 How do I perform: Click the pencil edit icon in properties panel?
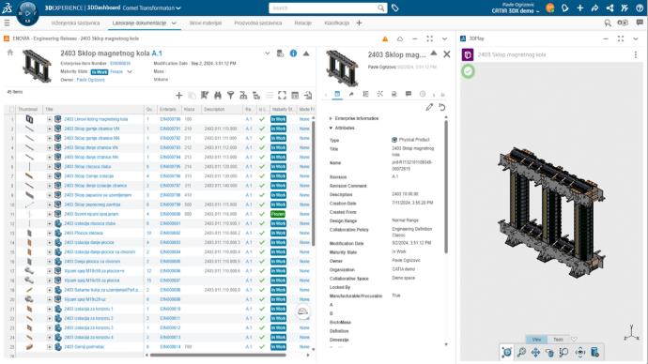click(x=429, y=107)
